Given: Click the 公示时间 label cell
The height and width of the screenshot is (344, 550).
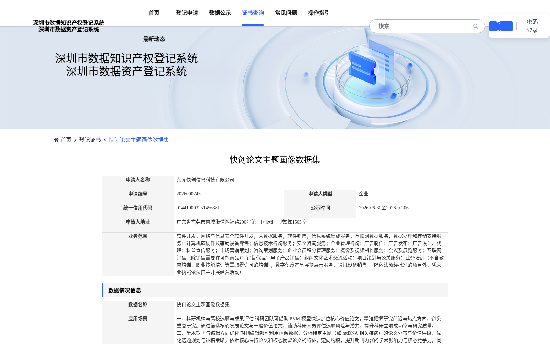Looking at the screenshot, I should point(320,211).
